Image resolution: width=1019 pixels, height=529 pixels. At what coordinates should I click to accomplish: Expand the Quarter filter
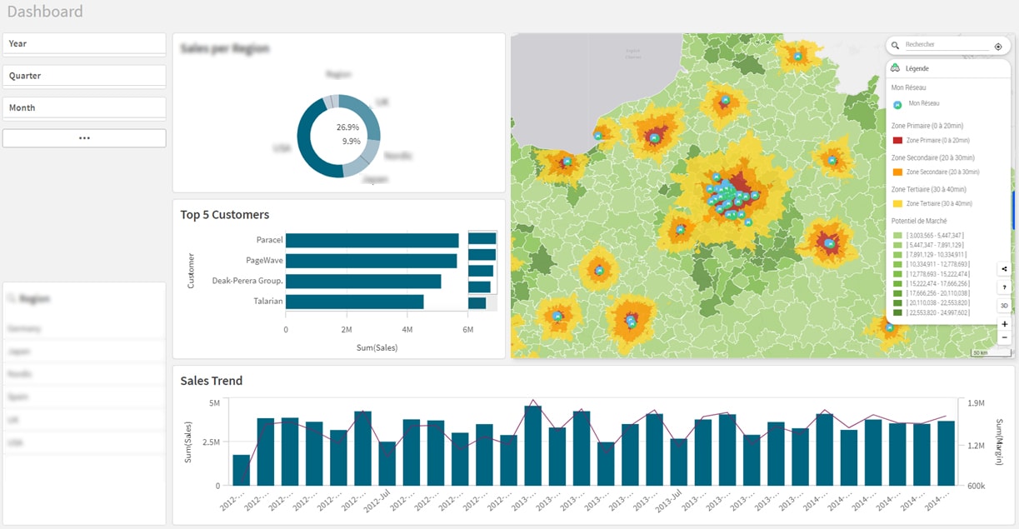click(84, 76)
